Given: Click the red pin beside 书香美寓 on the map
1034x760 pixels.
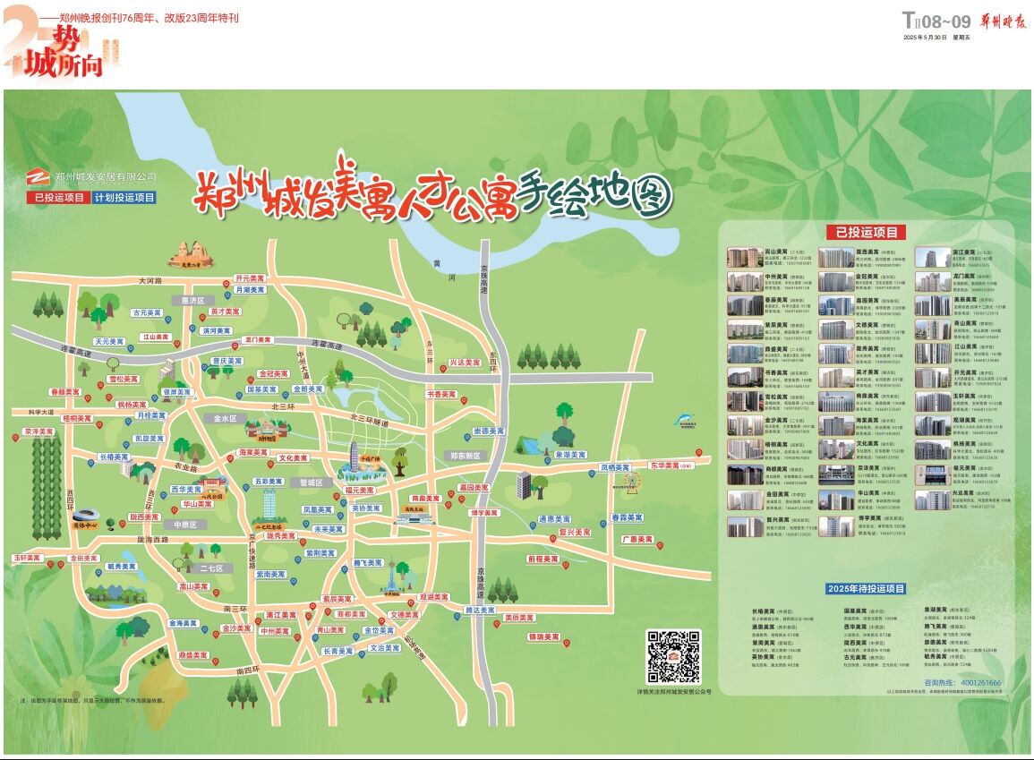Looking at the screenshot, I should pos(464,401).
